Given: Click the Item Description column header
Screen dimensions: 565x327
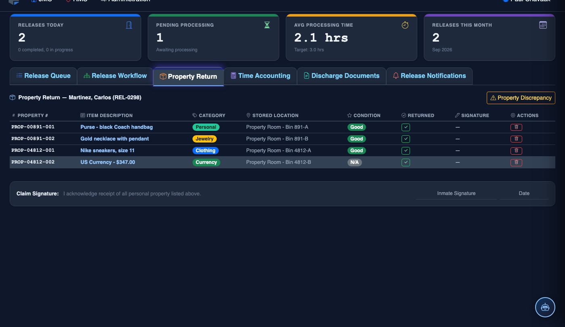Looking at the screenshot, I should (107, 115).
